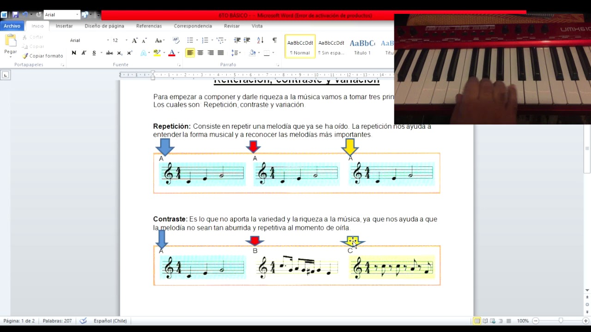
Task: Open the text effects option
Action: 144,53
